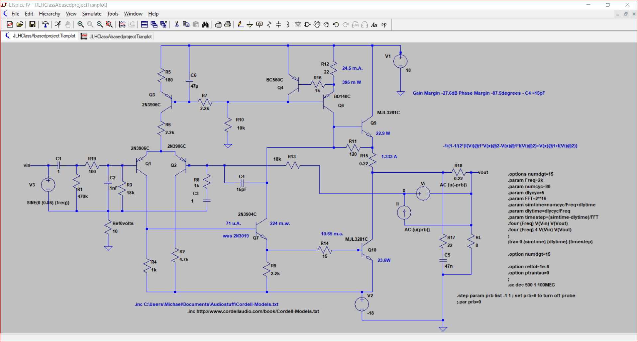Click the Find binoculars icon
This screenshot has width=638, height=342.
205,25
